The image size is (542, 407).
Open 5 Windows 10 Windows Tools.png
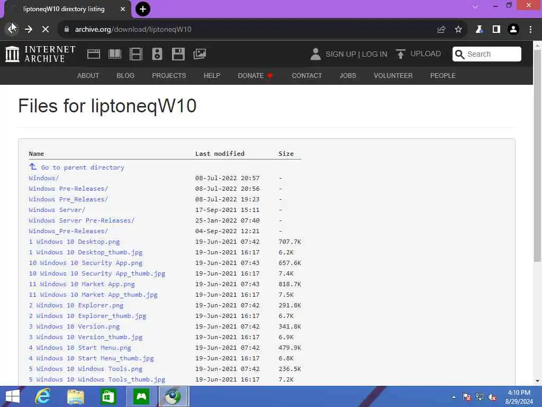tap(86, 369)
